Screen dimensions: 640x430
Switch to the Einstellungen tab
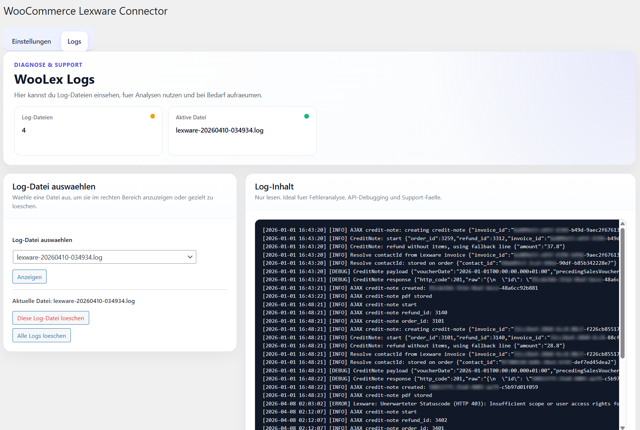coord(32,41)
